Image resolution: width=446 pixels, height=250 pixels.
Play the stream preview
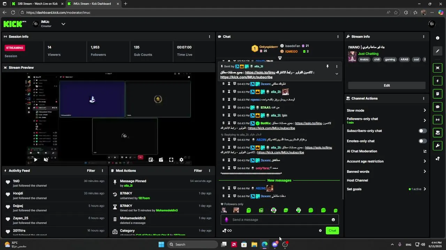pos(36,160)
